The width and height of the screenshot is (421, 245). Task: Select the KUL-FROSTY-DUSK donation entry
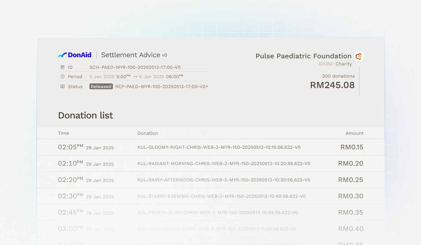(x=218, y=213)
